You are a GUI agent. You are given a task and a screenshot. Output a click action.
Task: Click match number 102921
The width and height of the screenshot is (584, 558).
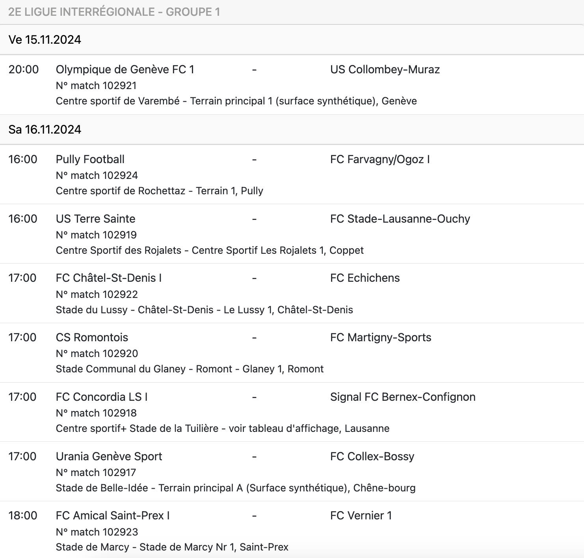click(x=96, y=86)
